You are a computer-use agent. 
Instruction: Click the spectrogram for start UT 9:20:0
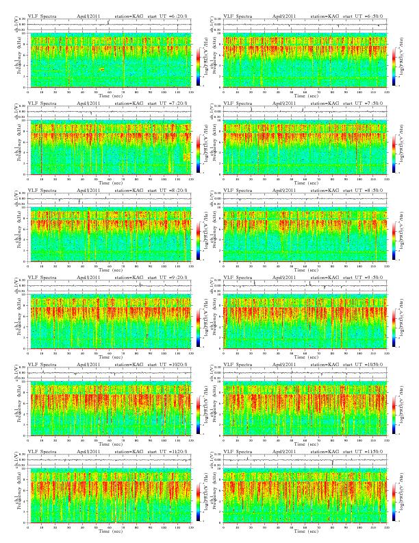(x=110, y=322)
